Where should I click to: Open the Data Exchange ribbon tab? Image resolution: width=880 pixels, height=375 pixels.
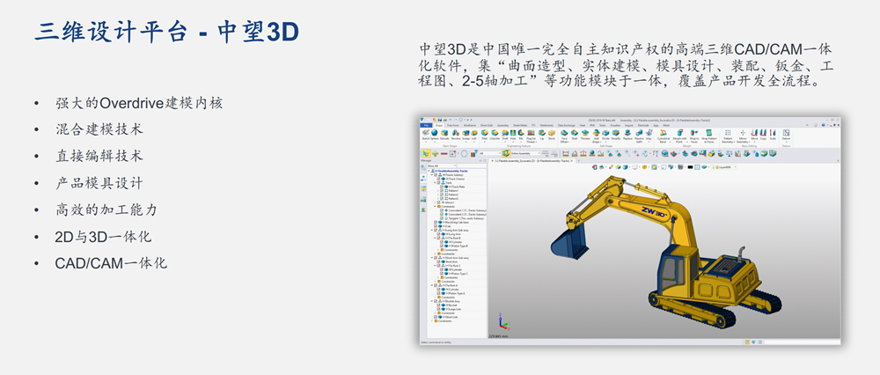(566, 125)
